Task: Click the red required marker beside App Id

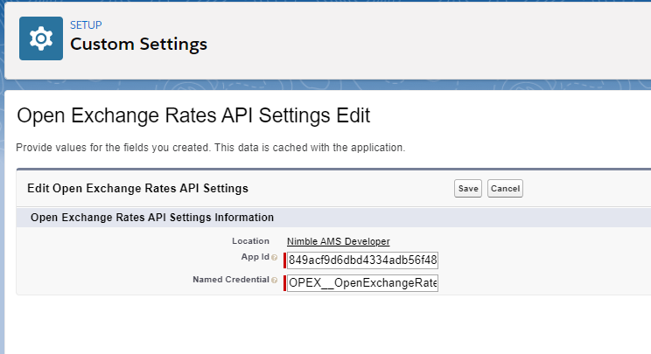Action: coord(284,260)
